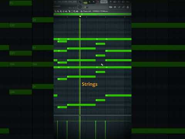Select the Paint brush tool in piano roll

point(58,11)
